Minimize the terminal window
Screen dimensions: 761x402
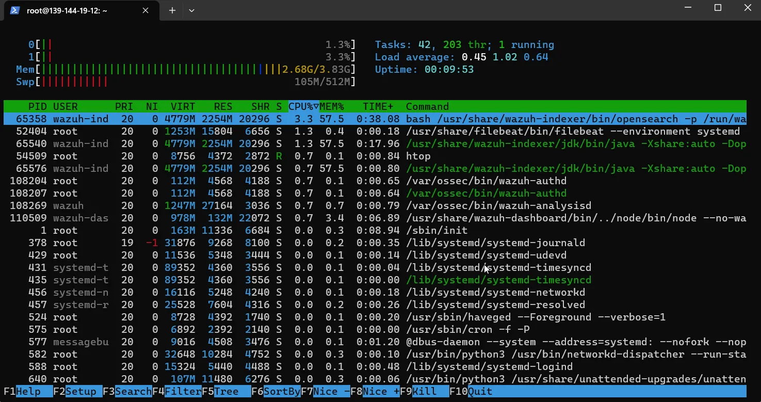coord(688,8)
